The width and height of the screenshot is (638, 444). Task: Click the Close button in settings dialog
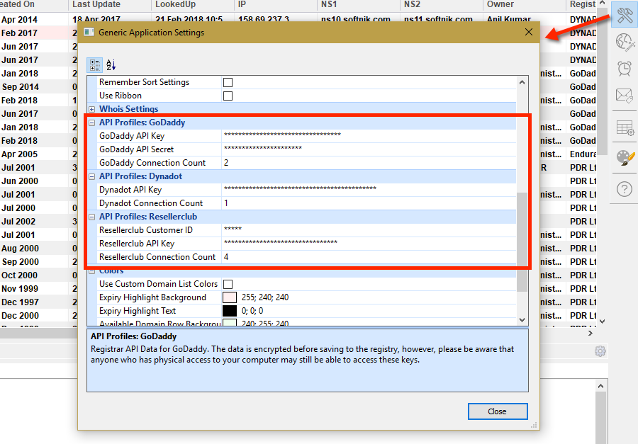point(498,411)
